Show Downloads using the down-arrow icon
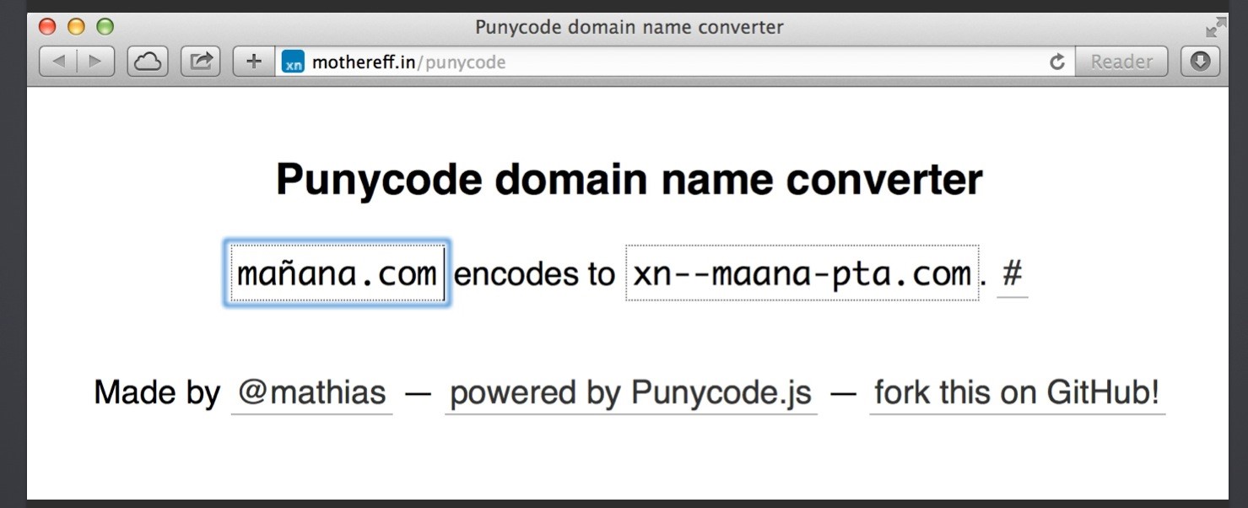1248x508 pixels. 1201,62
